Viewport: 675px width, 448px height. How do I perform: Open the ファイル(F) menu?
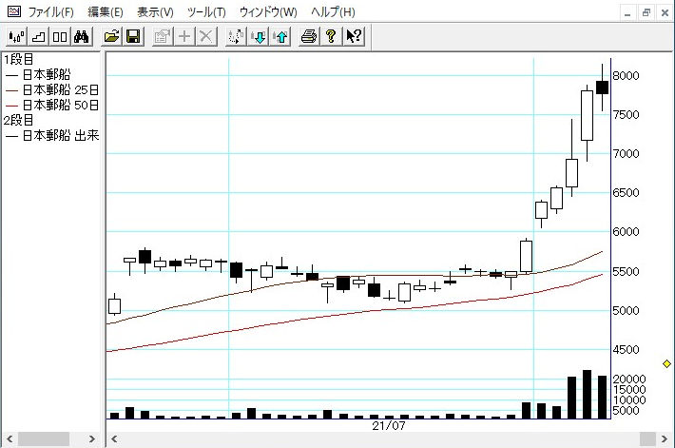(x=50, y=12)
